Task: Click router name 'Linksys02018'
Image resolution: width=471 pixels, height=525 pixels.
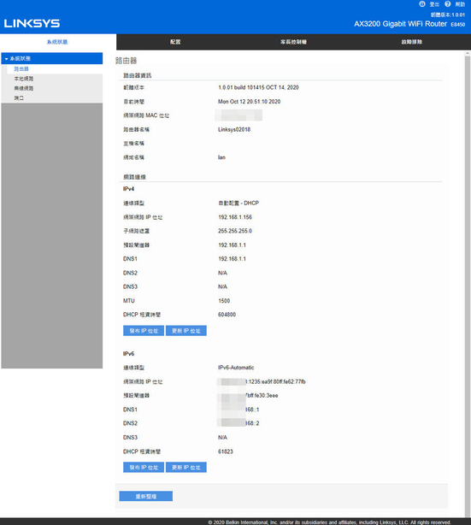Action: [234, 130]
